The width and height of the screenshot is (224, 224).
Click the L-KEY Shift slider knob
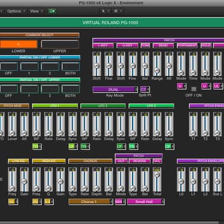point(96,66)
